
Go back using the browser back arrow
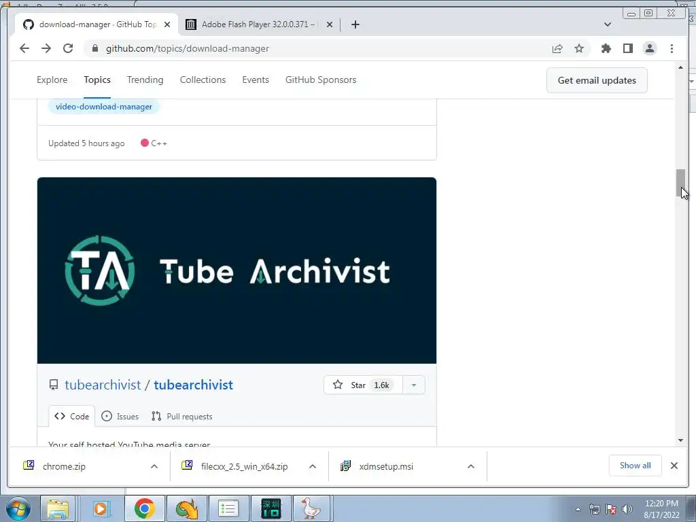pos(24,48)
